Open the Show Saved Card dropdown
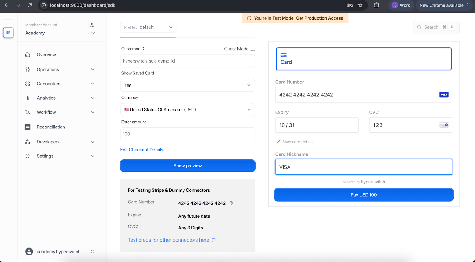Image resolution: width=475 pixels, height=262 pixels. click(x=187, y=85)
